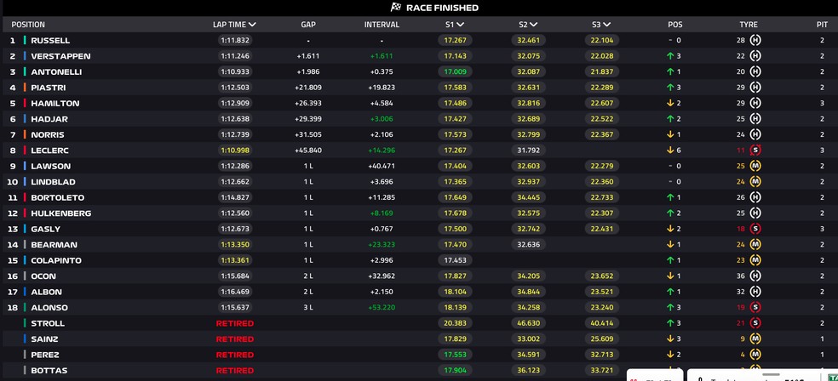Click Colapinto's medium tyre icon

coord(755,260)
